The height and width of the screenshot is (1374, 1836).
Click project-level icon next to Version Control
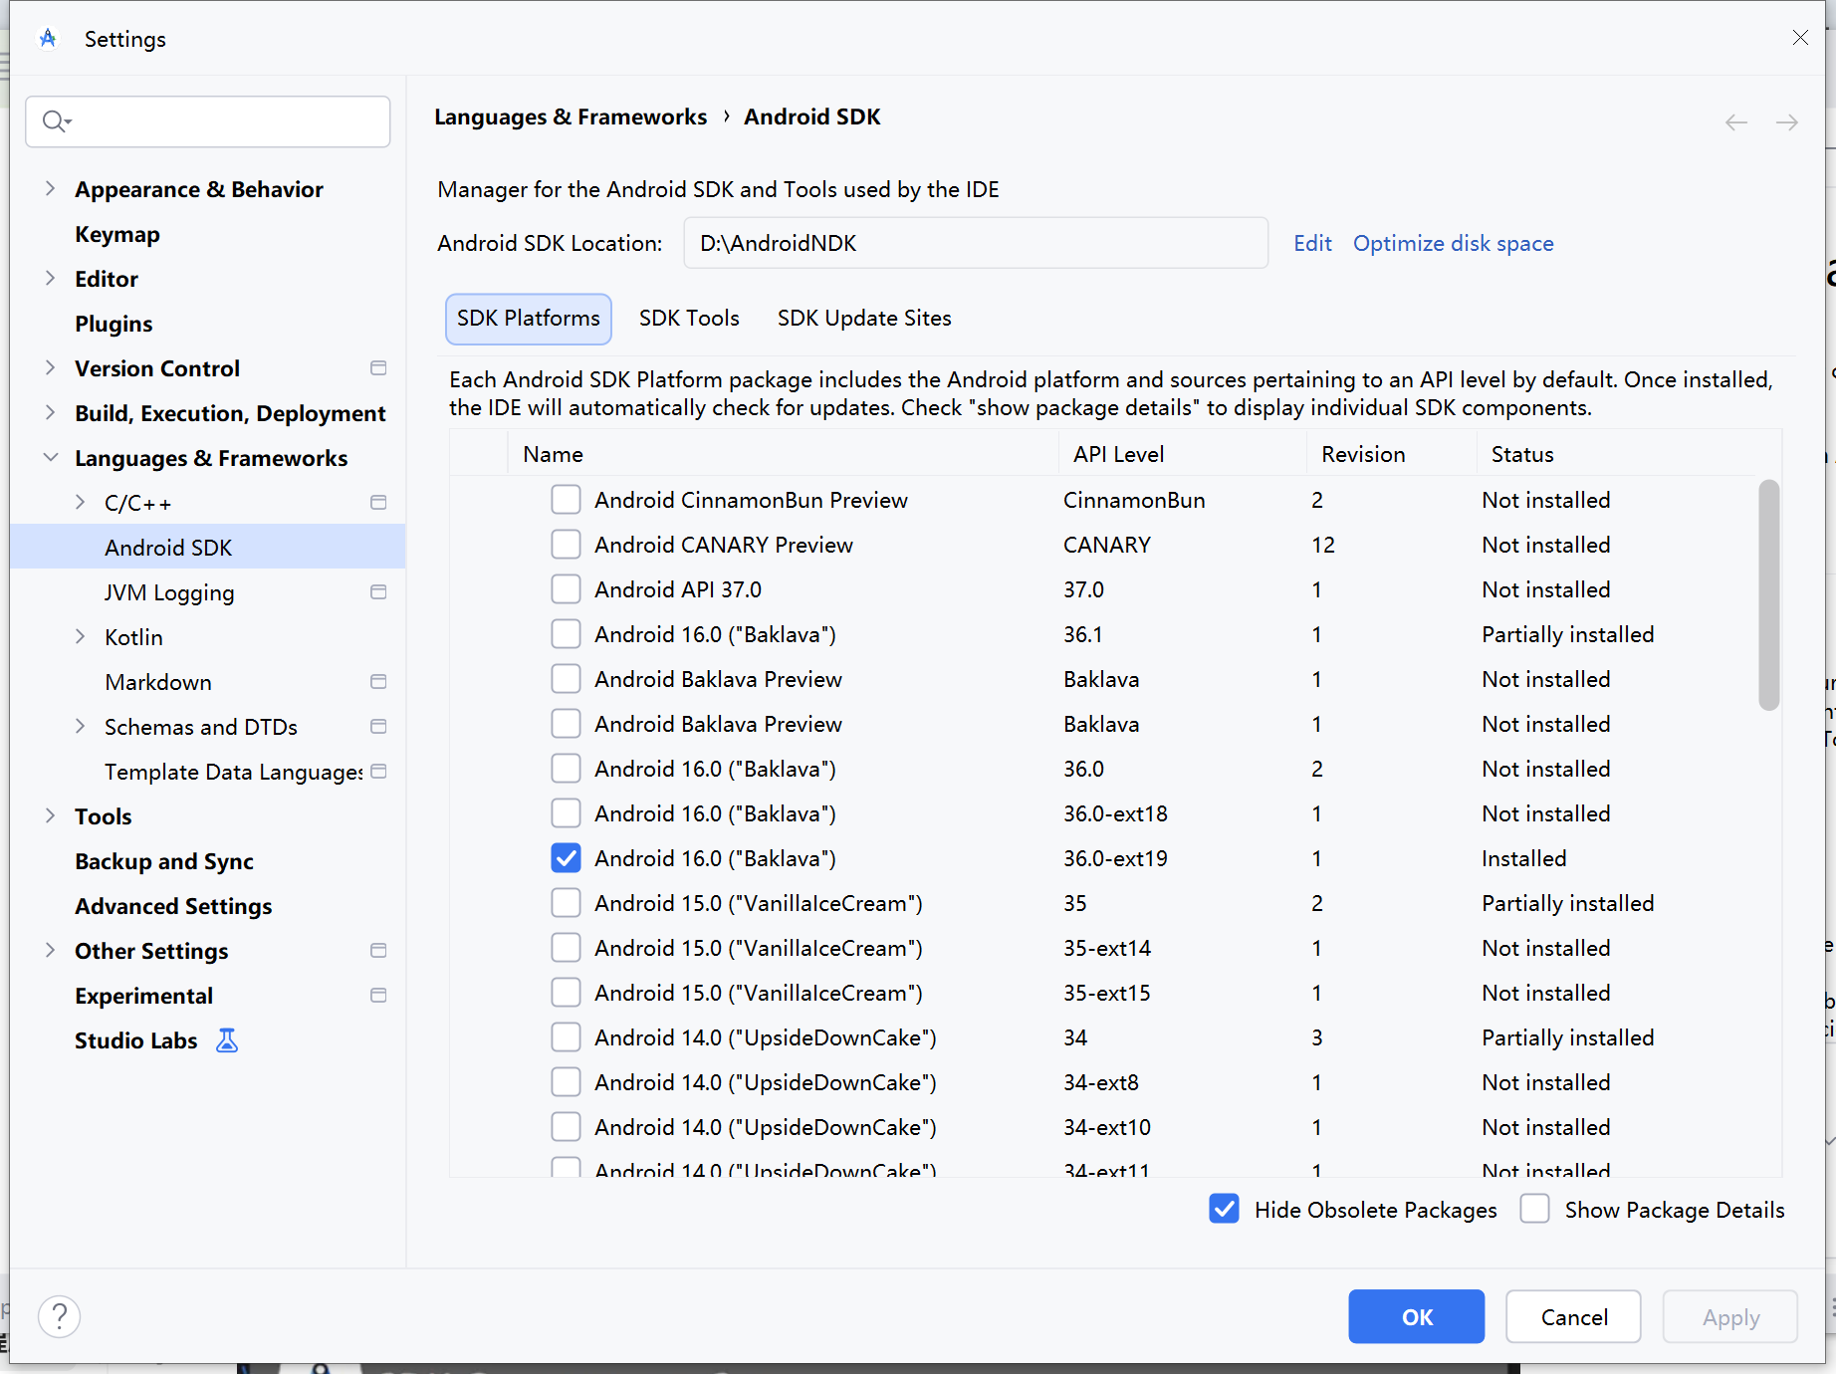point(378,368)
